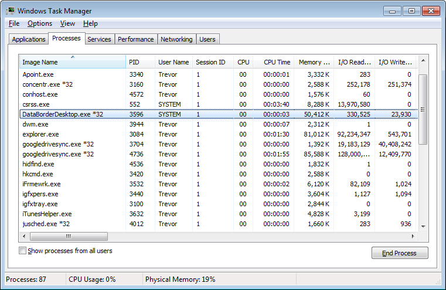Sort by the CPU Time column header
The height and width of the screenshot is (290, 446).
point(277,62)
